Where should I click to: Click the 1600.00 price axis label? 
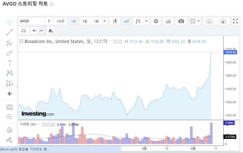(231, 63)
